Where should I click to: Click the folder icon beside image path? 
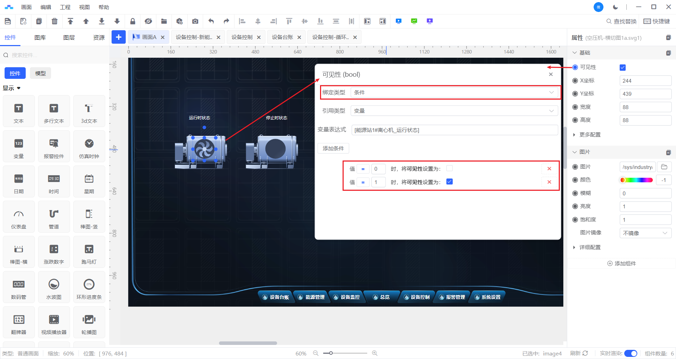(664, 167)
